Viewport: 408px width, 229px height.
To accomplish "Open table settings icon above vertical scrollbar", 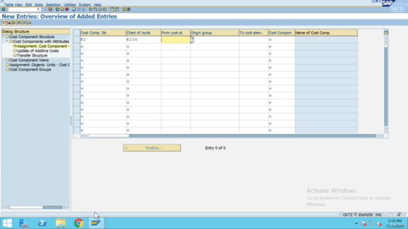I will (386, 32).
